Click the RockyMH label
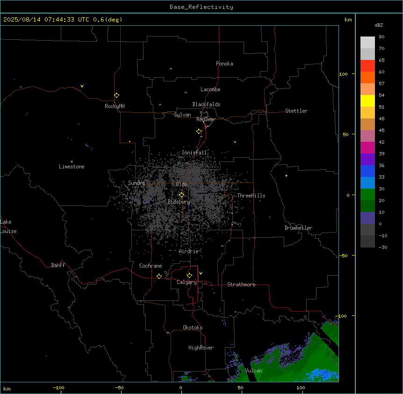The height and width of the screenshot is (394, 403). pyautogui.click(x=115, y=106)
